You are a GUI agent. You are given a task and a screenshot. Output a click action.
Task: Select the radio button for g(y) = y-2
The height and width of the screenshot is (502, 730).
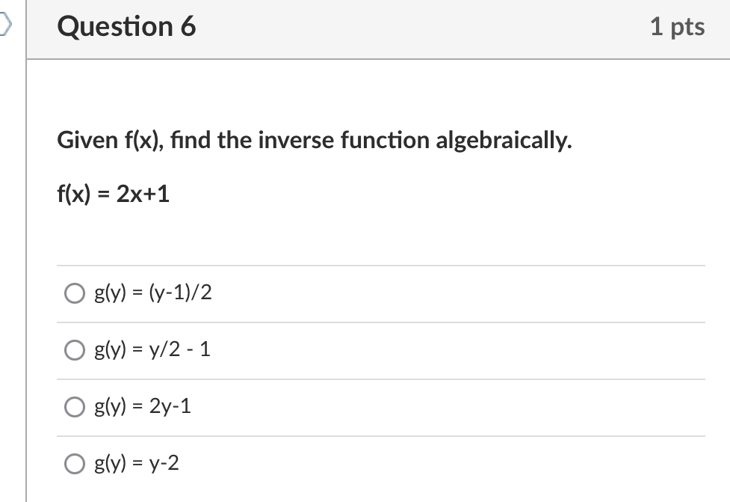(x=75, y=464)
